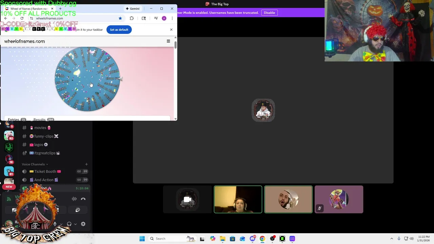Viewport: 434px width, 244px height.
Task: Click Set as default button
Action: point(119,29)
